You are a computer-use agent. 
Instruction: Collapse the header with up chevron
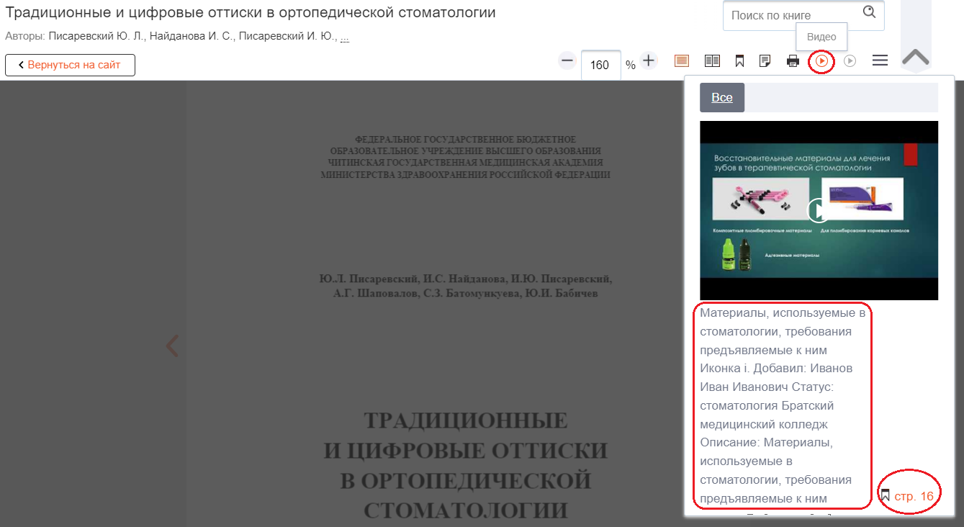916,57
